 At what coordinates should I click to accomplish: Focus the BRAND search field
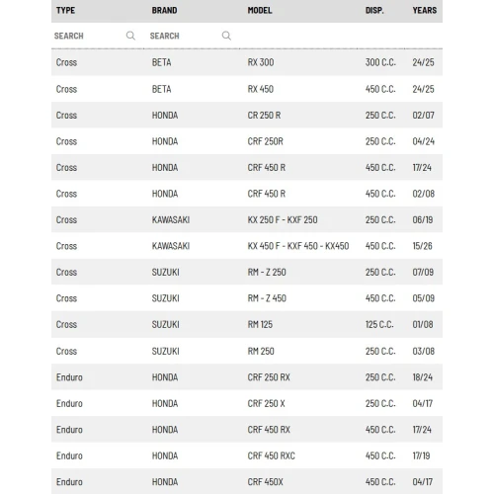185,36
